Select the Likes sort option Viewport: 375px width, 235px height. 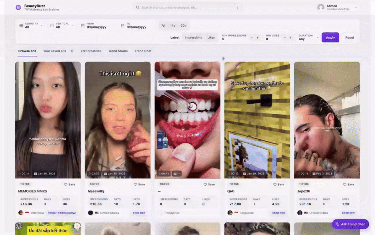211,38
